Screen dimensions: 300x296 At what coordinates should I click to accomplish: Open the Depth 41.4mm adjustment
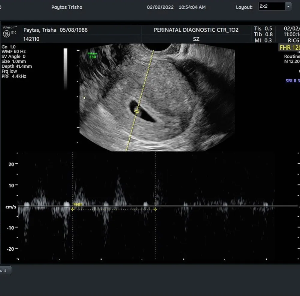tap(16, 66)
